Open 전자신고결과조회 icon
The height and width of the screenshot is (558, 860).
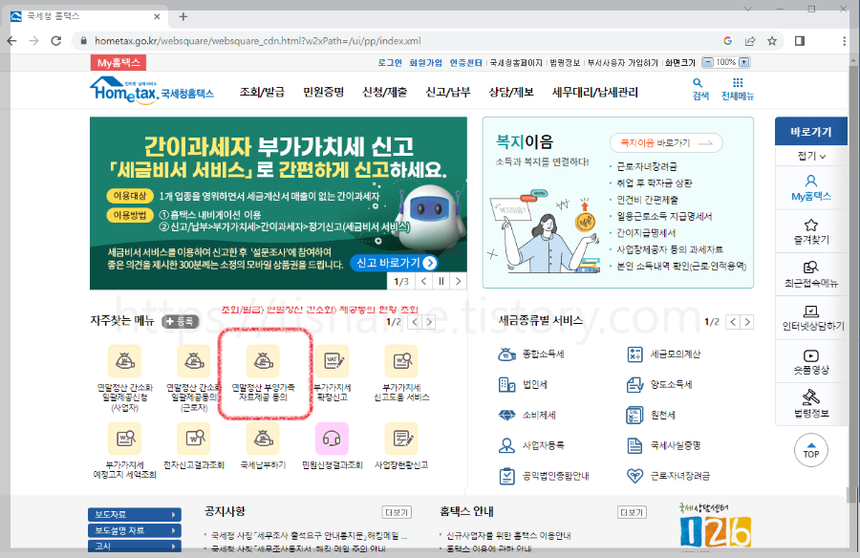coord(194,439)
